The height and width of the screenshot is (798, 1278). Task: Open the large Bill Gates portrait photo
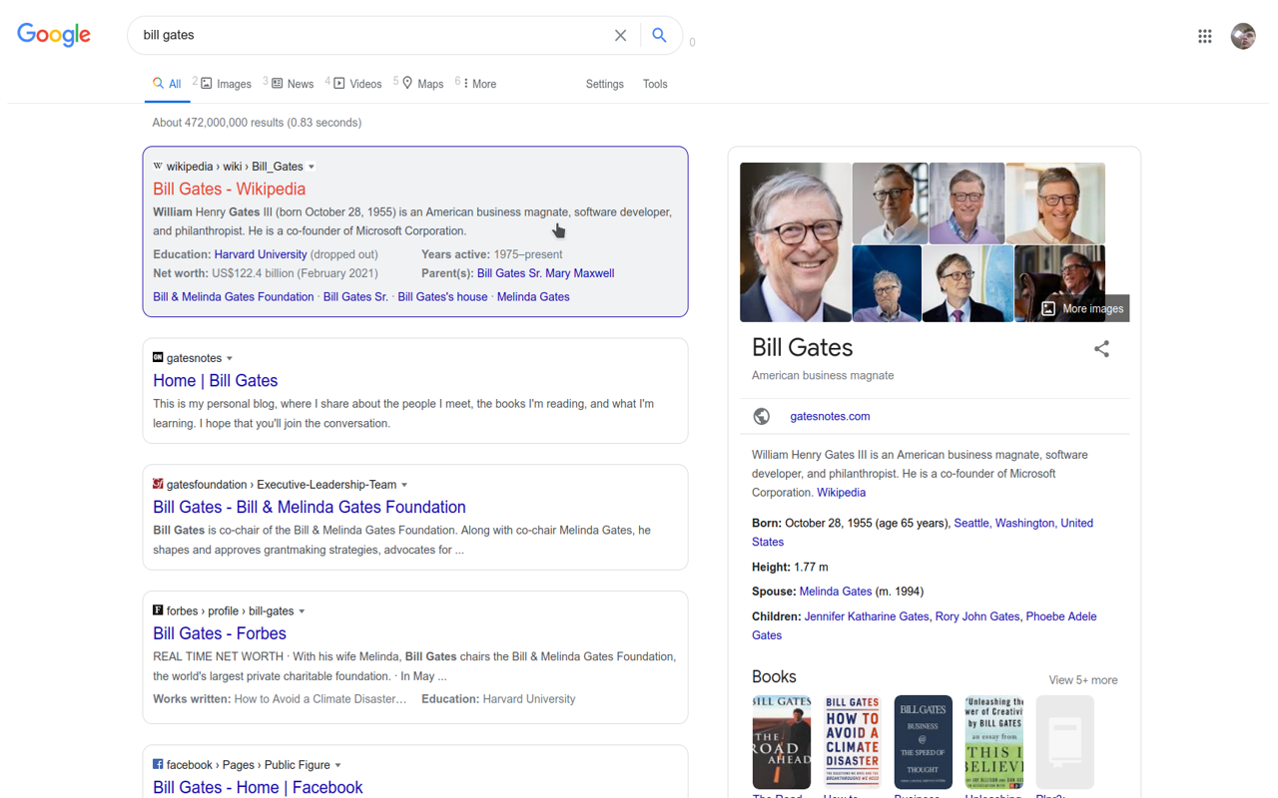pos(796,242)
